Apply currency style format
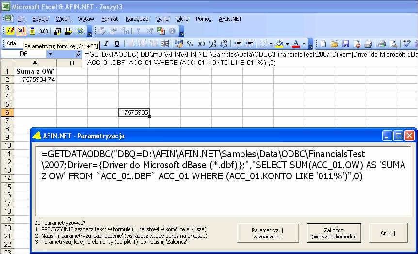Viewport: 418px width, 254px height. (x=178, y=44)
